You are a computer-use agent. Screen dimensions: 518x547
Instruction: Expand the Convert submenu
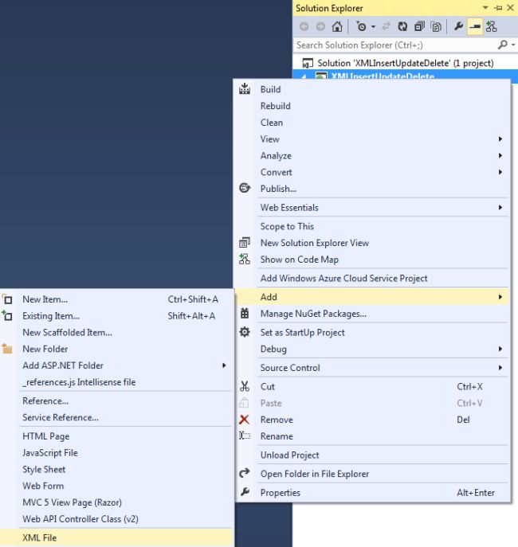click(x=372, y=172)
